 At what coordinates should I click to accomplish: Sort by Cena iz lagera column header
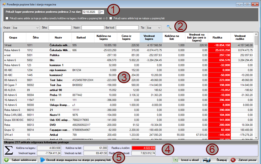click(128, 37)
